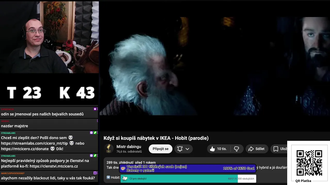
Task: Click the Sdílet share button
Action: [257, 149]
